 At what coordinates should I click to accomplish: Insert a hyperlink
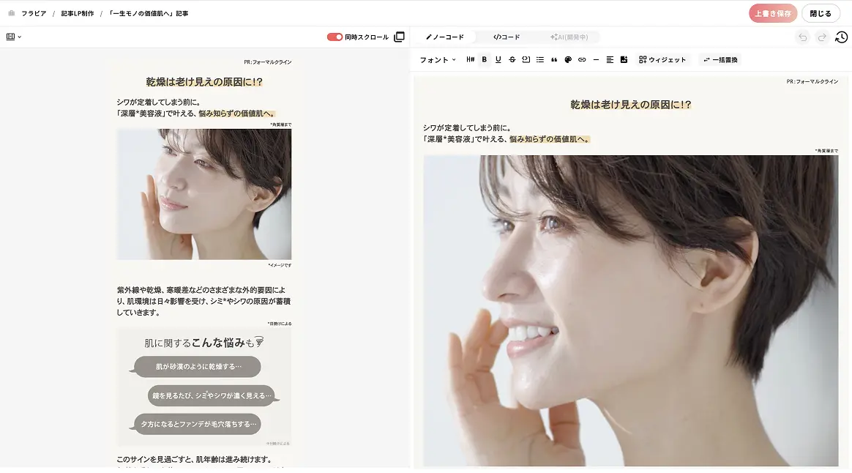580,60
